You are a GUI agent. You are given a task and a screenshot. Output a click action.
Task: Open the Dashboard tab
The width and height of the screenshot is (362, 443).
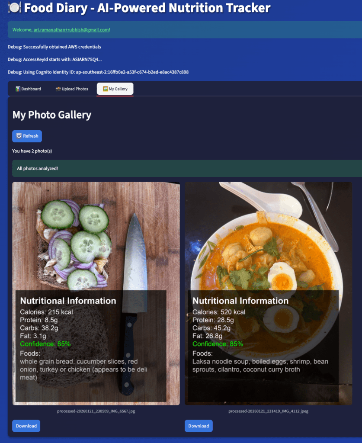[x=28, y=89]
